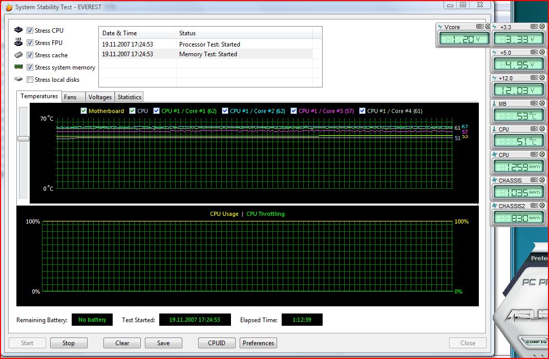Open the CPUID panel
This screenshot has height=359, width=549.
217,343
